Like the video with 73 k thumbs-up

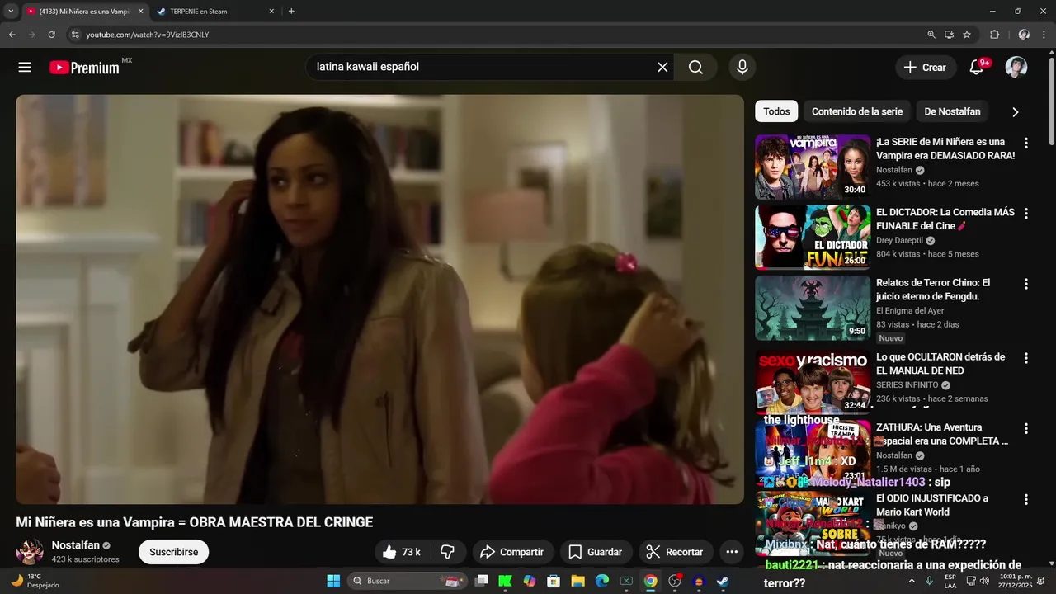click(403, 552)
